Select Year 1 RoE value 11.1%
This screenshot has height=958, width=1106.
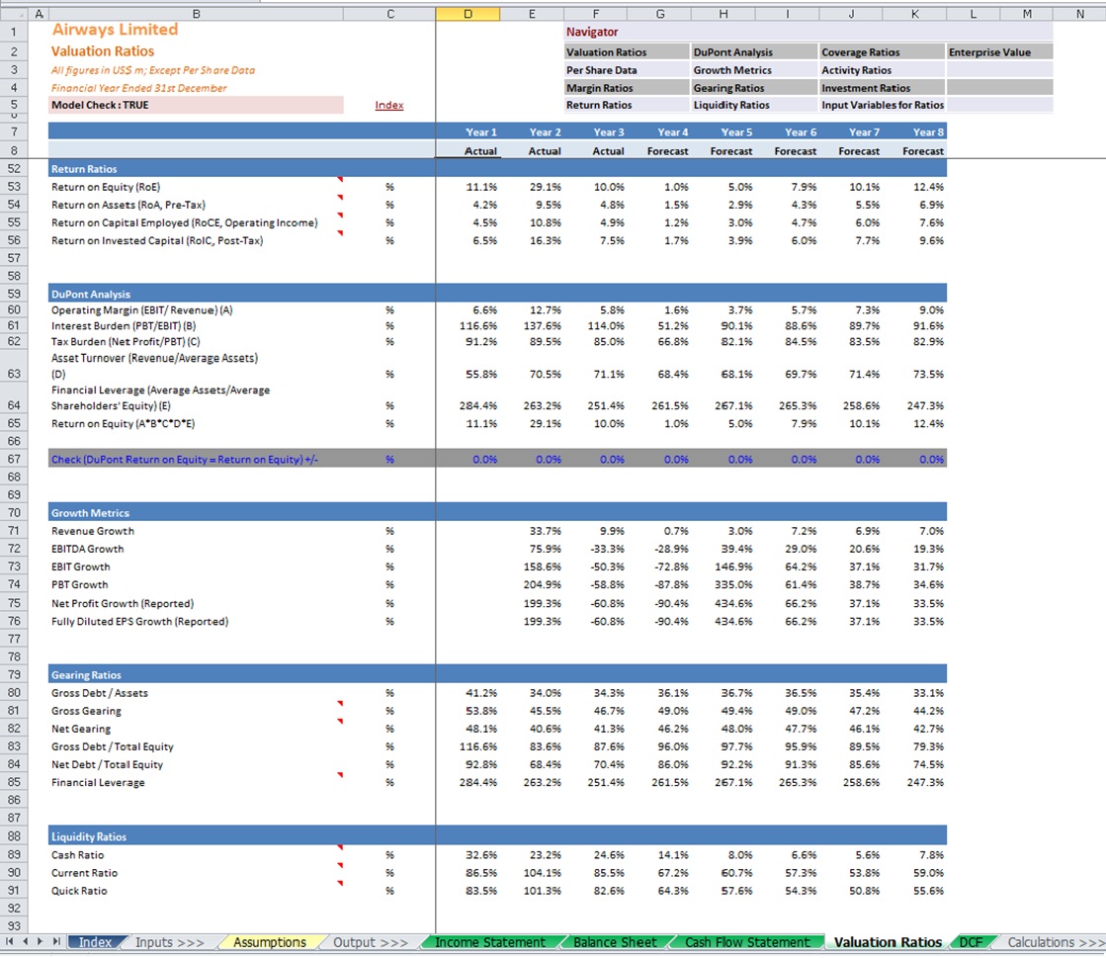481,187
